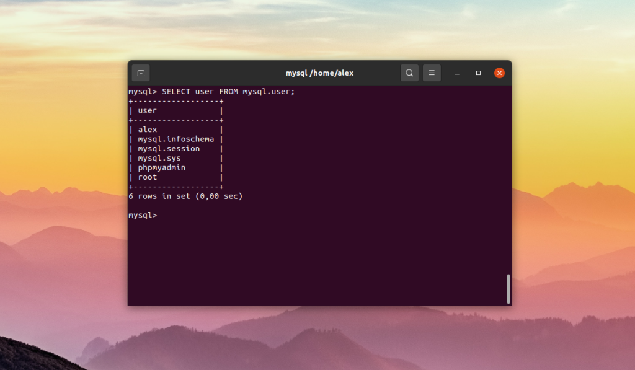
Task: Minimize the terminal window
Action: (457, 73)
